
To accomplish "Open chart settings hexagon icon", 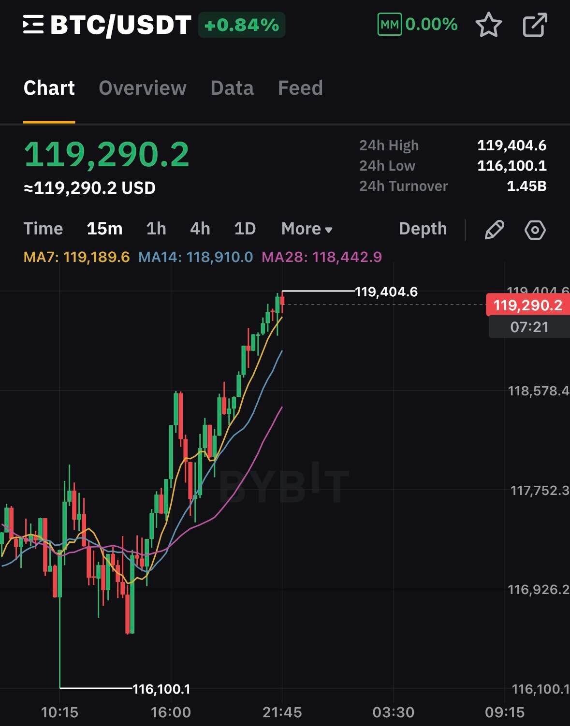I will 535,230.
